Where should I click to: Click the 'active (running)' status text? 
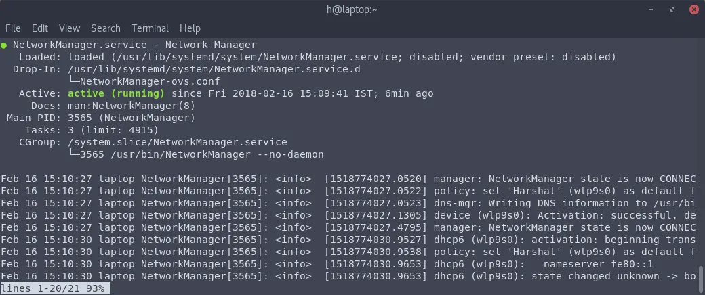116,94
